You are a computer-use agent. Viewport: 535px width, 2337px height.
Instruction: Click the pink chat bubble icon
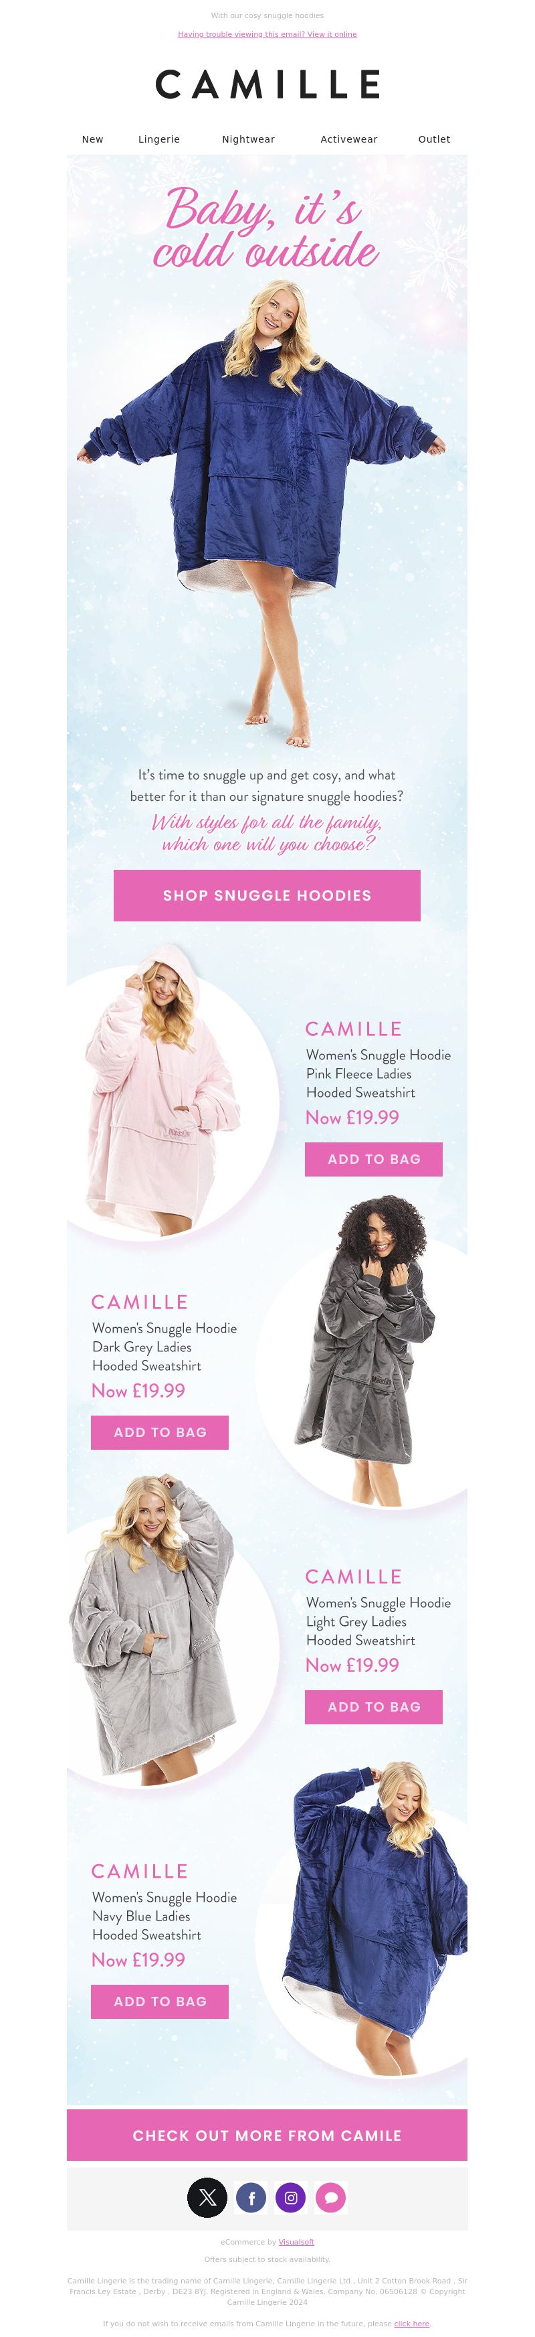click(331, 2197)
